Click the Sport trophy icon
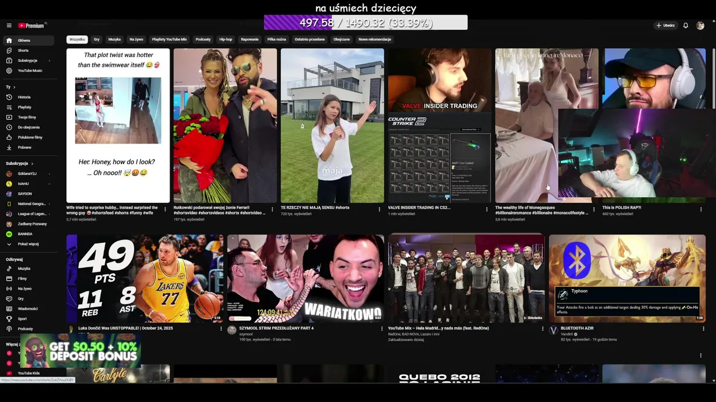The height and width of the screenshot is (402, 716). click(x=9, y=319)
